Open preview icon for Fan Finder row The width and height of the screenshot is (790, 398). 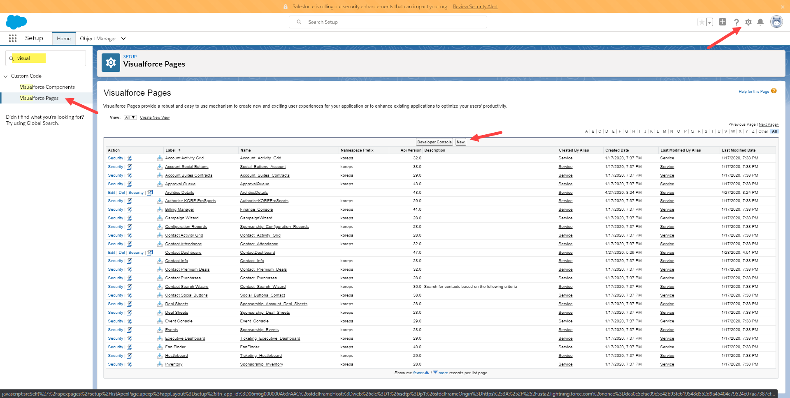point(130,347)
